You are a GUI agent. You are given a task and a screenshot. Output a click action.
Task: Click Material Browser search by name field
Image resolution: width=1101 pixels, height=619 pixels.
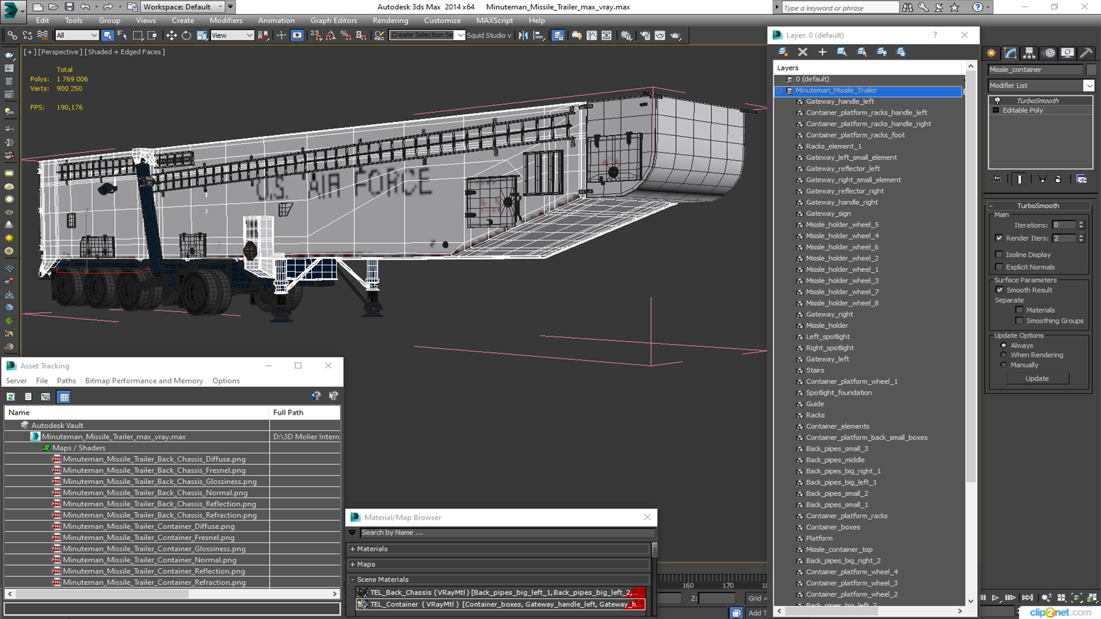pos(507,533)
